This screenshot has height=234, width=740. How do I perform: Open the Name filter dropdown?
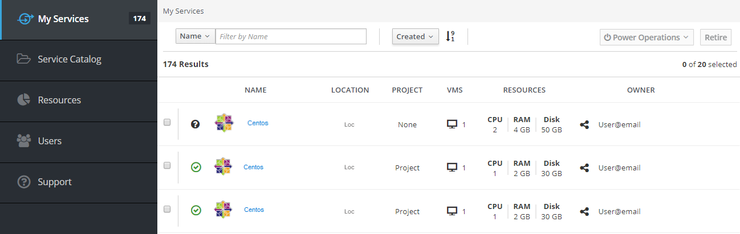point(195,36)
